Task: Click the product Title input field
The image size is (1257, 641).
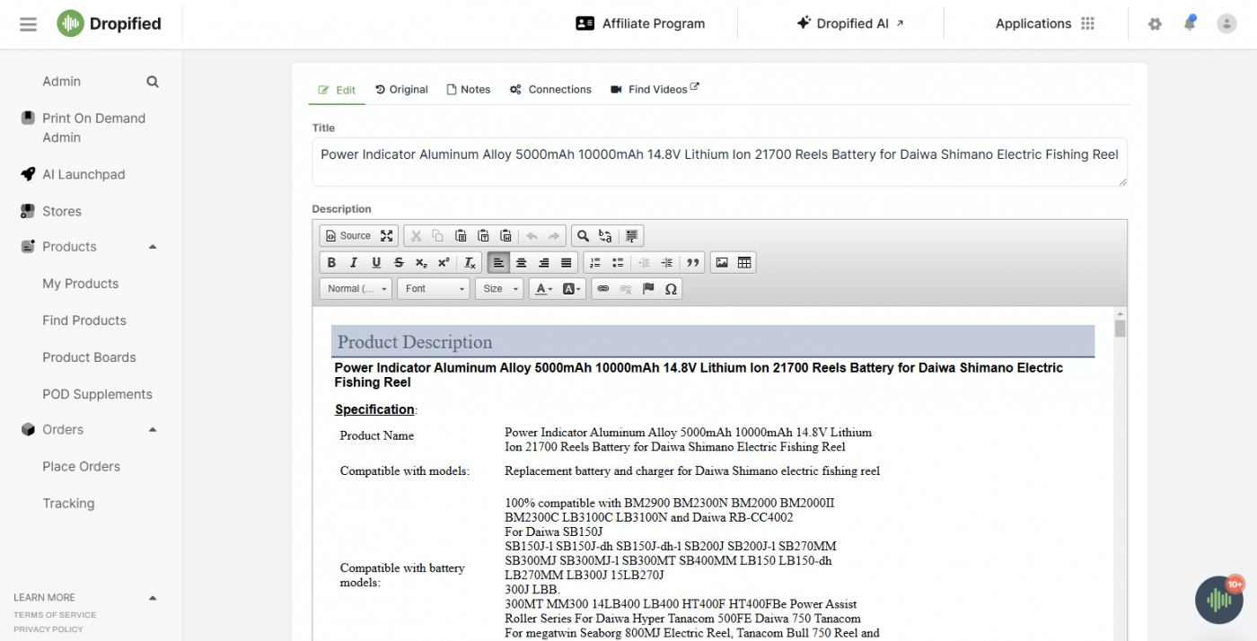Action: tap(719, 162)
